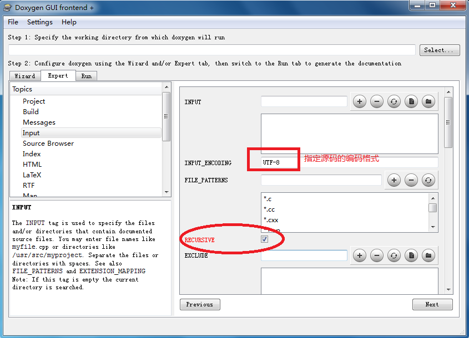Click the add button in INPUT row
Screen dimensions: 469x338
click(360, 101)
